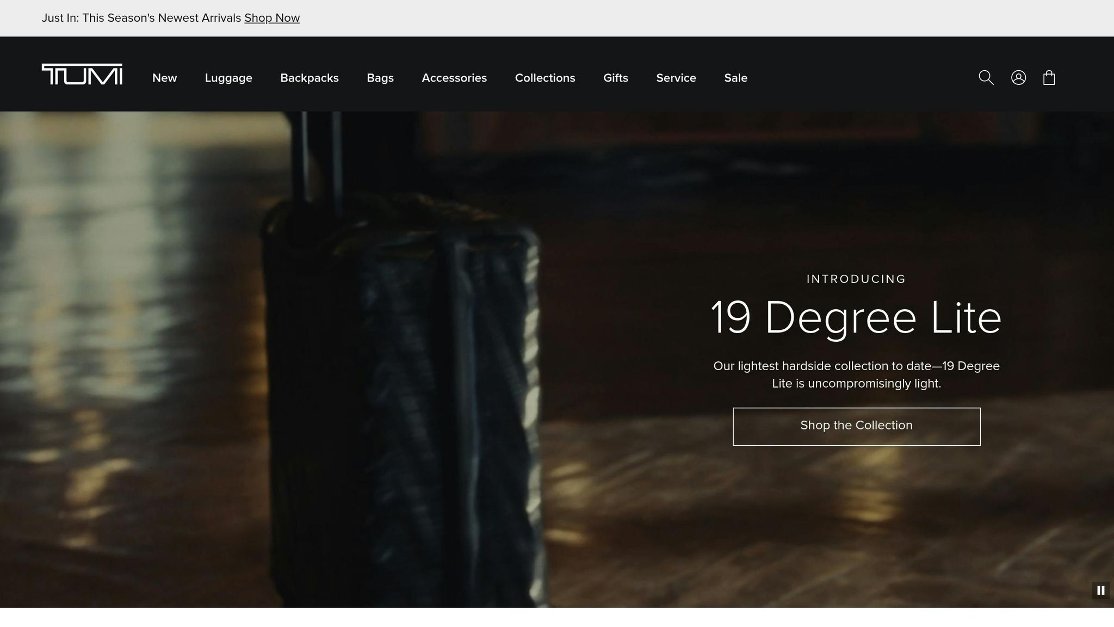View the shopping bag cart icon
This screenshot has height=627, width=1114.
point(1049,78)
